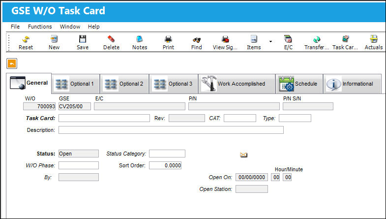The width and height of the screenshot is (386, 219).
Task: Click the Status field showing Open
Action: pos(79,154)
